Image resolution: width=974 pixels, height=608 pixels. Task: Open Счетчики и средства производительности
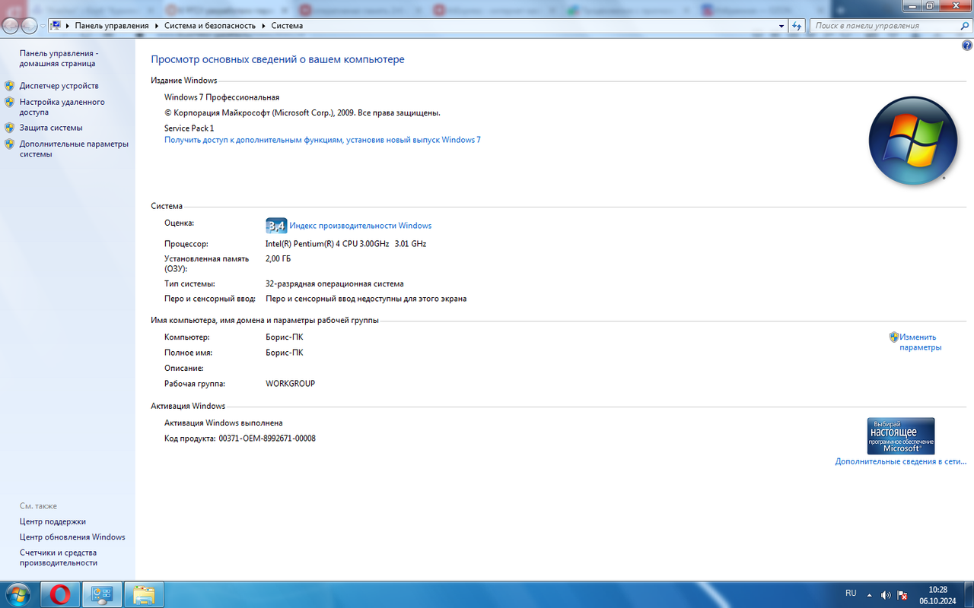tap(59, 558)
